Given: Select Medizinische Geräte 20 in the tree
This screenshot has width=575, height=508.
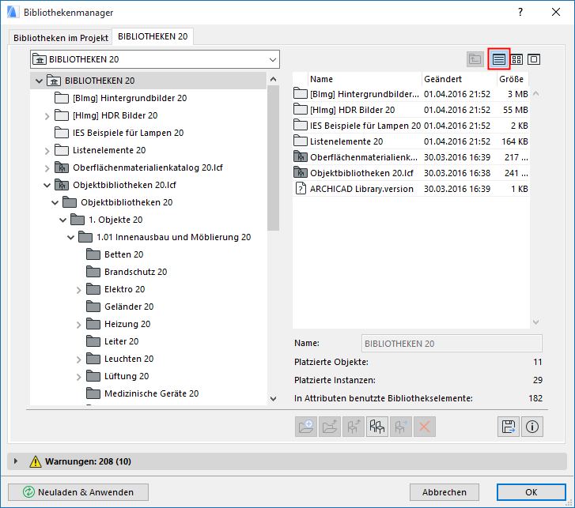Looking at the screenshot, I should 151,393.
